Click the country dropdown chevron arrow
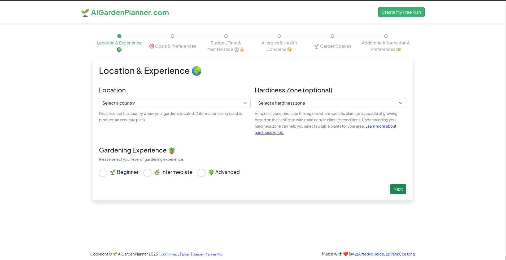This screenshot has width=506, height=260. point(245,103)
